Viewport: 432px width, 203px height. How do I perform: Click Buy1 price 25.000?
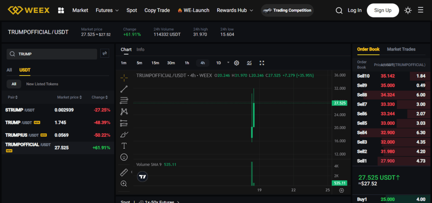click(x=388, y=200)
